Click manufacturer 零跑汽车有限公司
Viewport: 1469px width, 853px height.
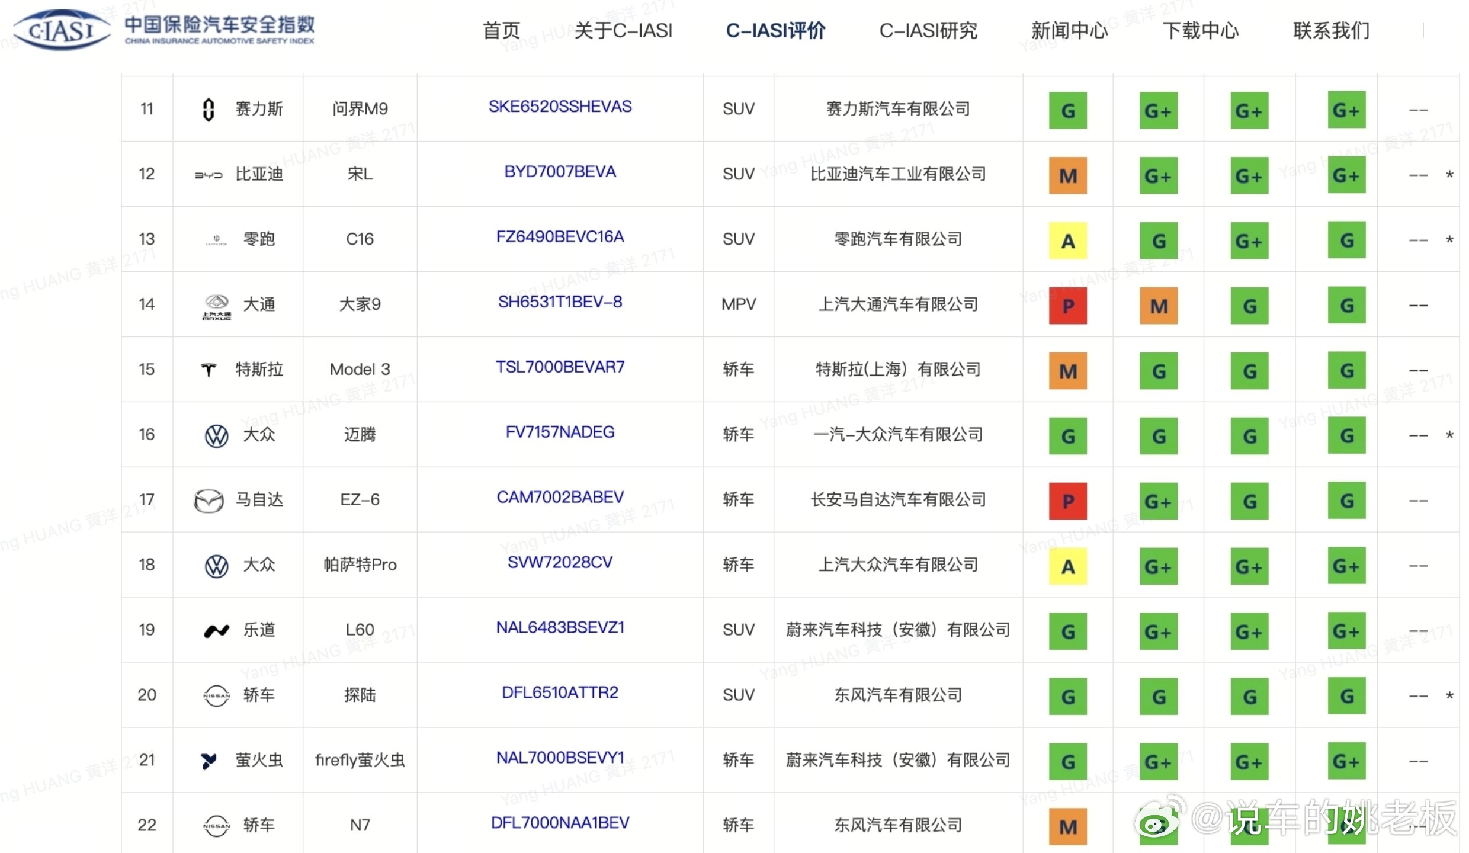pyautogui.click(x=898, y=239)
